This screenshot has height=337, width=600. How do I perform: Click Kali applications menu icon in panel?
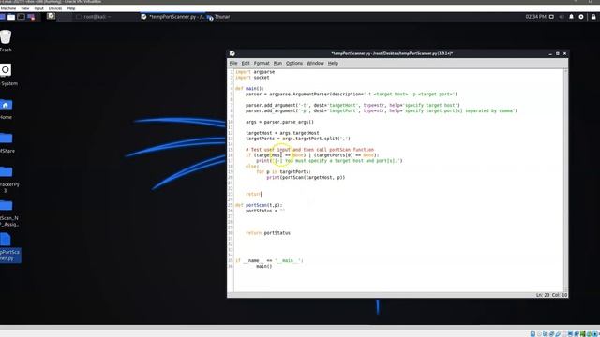(2, 17)
